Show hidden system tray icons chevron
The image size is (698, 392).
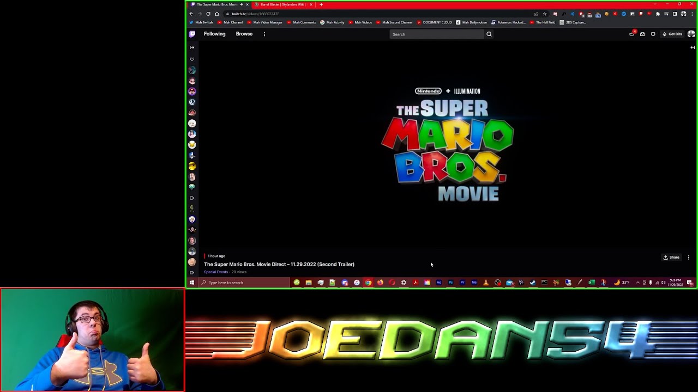638,283
